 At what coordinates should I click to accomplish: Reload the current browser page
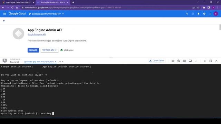[12, 8]
